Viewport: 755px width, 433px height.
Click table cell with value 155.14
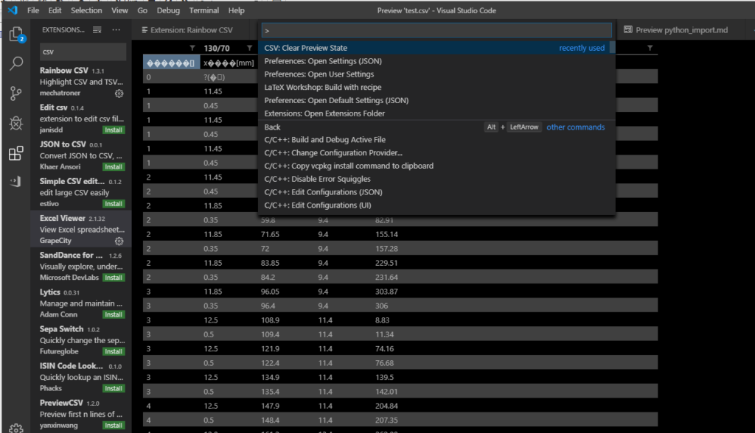coord(386,234)
